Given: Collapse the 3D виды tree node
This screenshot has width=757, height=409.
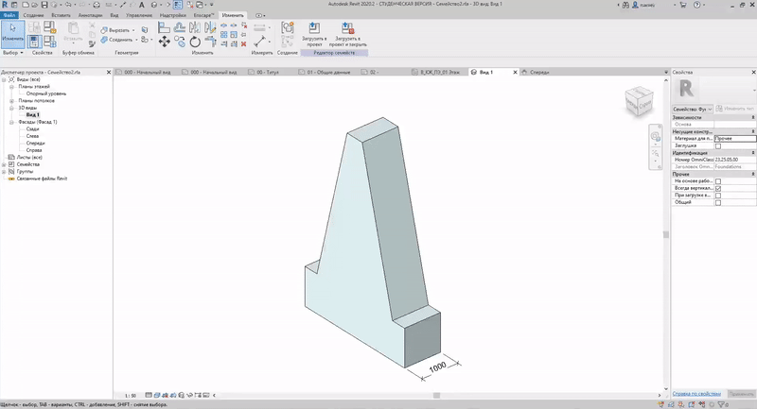Looking at the screenshot, I should point(10,108).
